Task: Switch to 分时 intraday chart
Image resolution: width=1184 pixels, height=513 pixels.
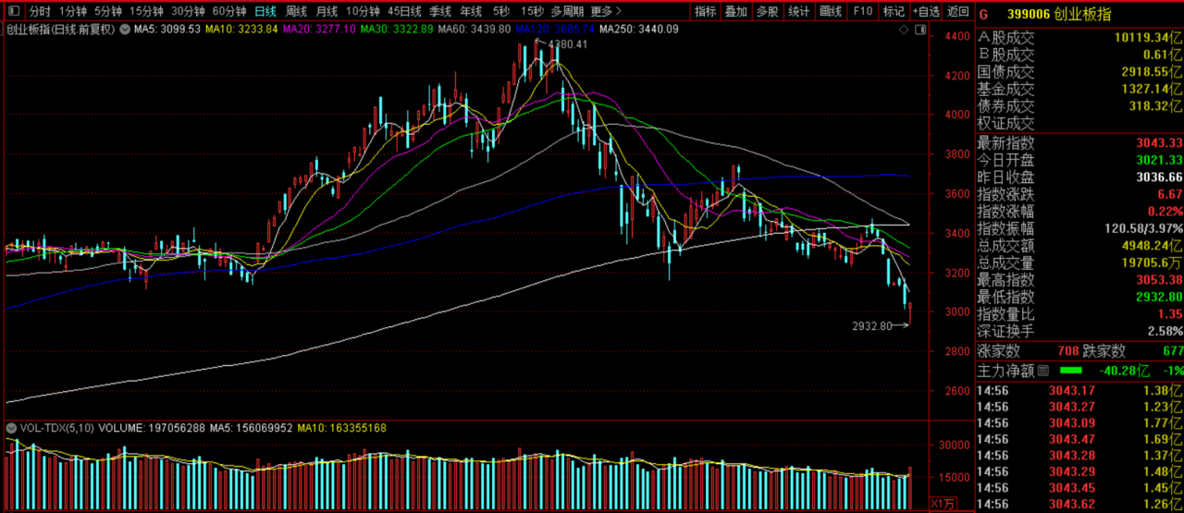Action: coord(39,12)
